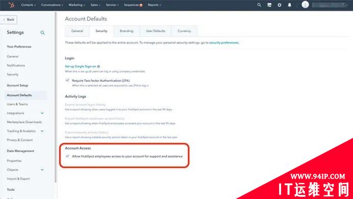
Task: Toggle Allow HubSpot employees access checkbox
Action: pyautogui.click(x=67, y=156)
